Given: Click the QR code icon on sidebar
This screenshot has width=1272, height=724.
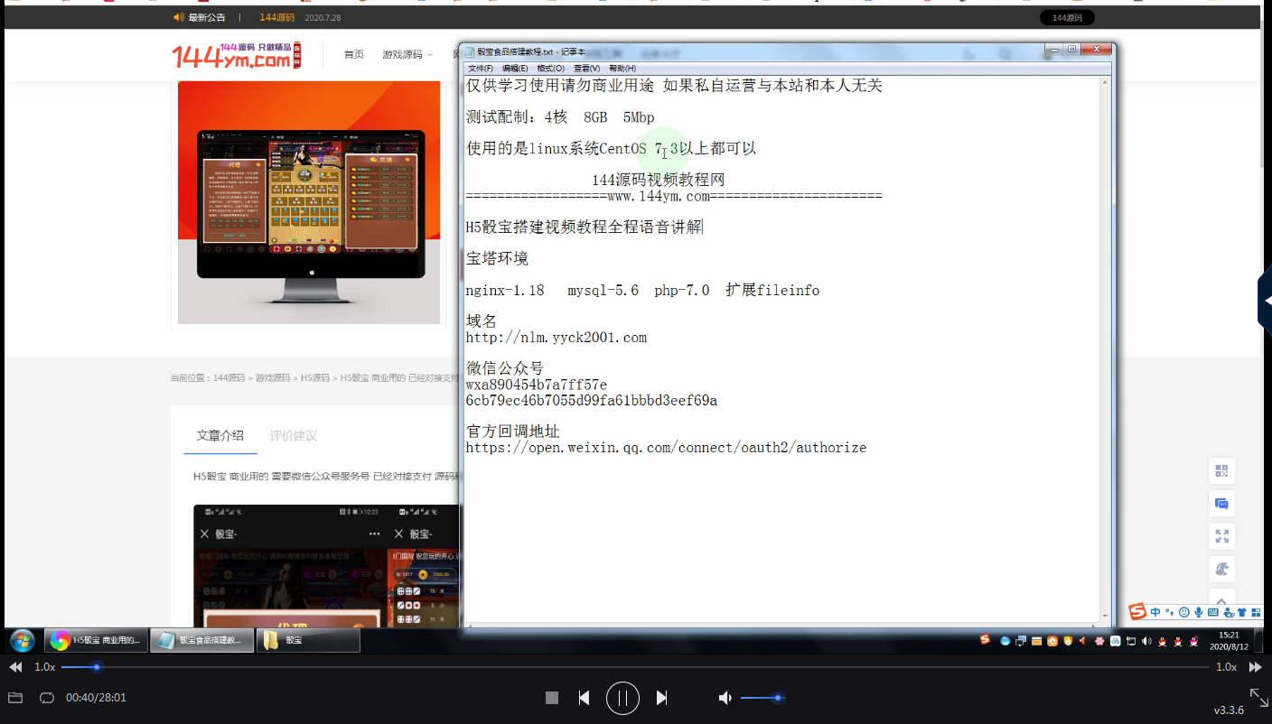Looking at the screenshot, I should (x=1221, y=470).
